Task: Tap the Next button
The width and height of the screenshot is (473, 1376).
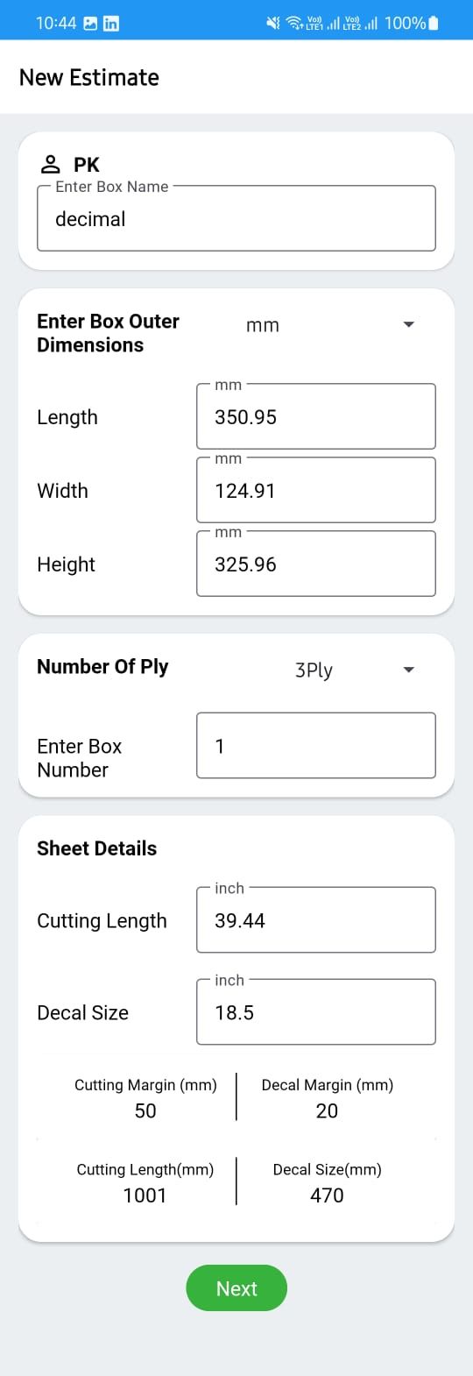Action: coord(236,1288)
